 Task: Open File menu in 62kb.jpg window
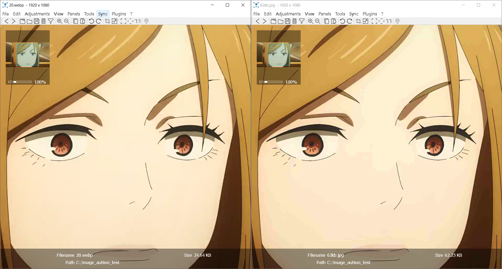point(256,14)
